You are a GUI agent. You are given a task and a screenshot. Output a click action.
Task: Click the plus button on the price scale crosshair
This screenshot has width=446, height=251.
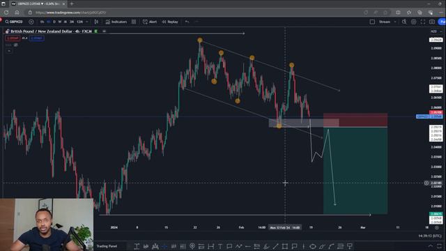[x=426, y=183]
